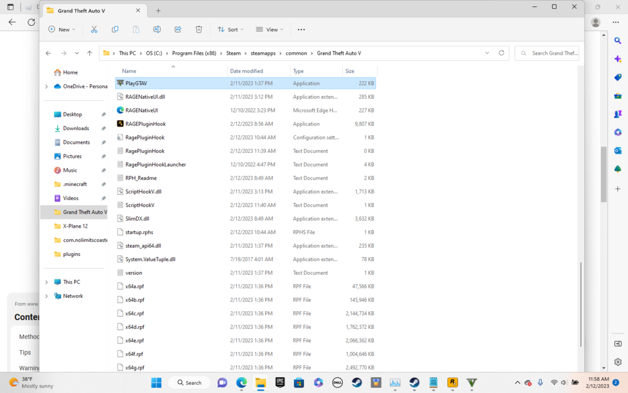Open the Sort options dropdown
Viewport: 628px width, 393px height.
[230, 29]
